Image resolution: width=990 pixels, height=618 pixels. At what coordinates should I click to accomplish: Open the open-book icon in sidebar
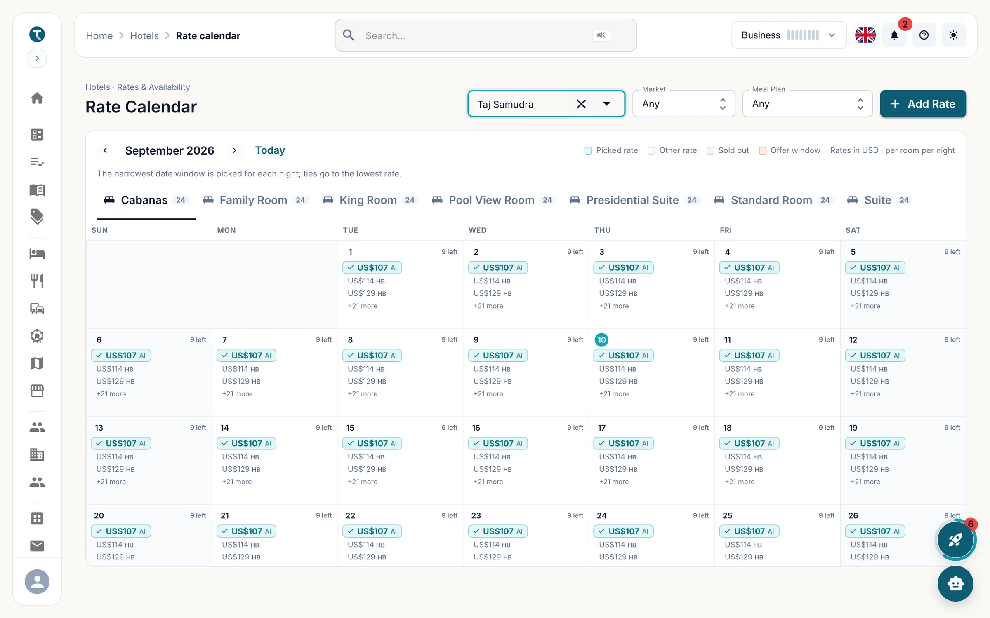click(x=37, y=190)
